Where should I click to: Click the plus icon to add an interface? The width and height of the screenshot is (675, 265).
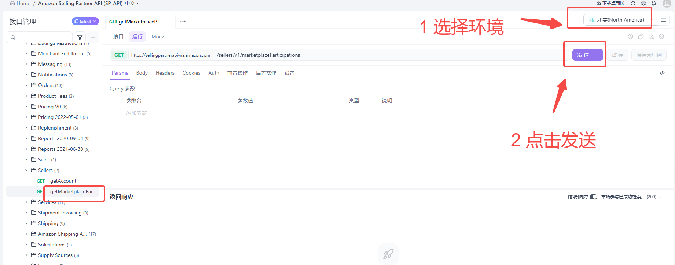pos(93,37)
